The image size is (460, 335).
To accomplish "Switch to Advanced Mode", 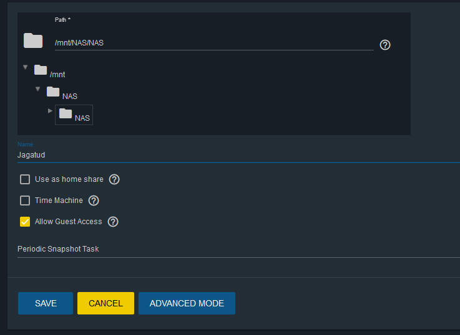I will click(187, 303).
